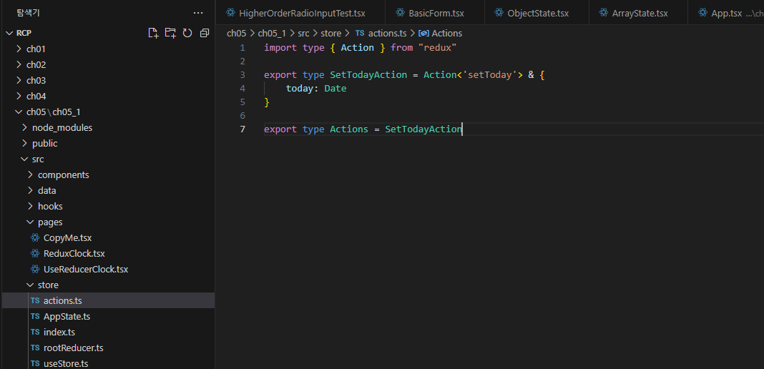This screenshot has height=369, width=764.
Task: Open ReduxClock.tsx in the file tree
Action: coord(74,254)
